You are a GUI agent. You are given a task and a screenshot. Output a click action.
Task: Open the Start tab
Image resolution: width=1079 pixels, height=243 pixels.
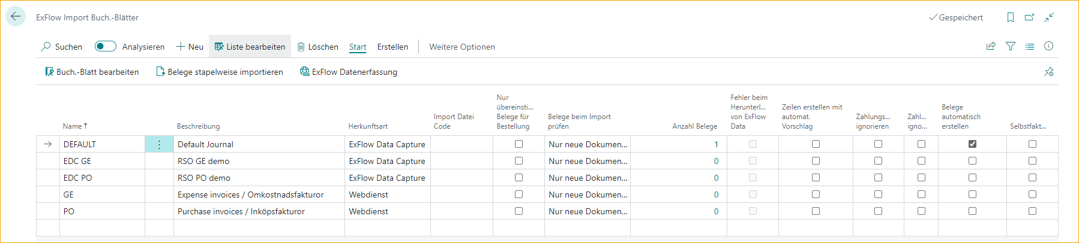point(358,47)
